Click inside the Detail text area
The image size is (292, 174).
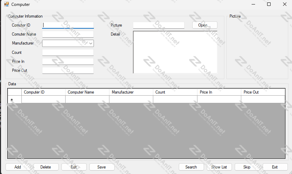pyautogui.click(x=175, y=52)
